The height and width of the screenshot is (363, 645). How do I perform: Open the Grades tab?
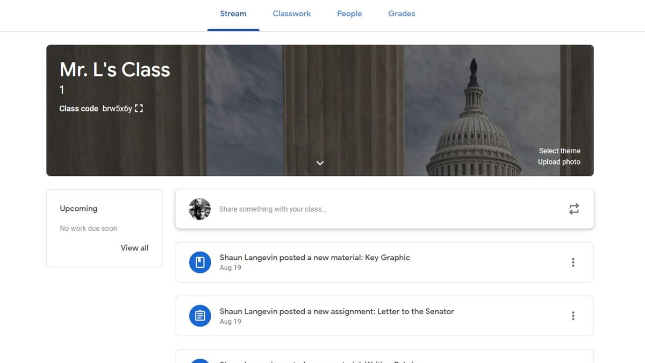[x=402, y=13]
